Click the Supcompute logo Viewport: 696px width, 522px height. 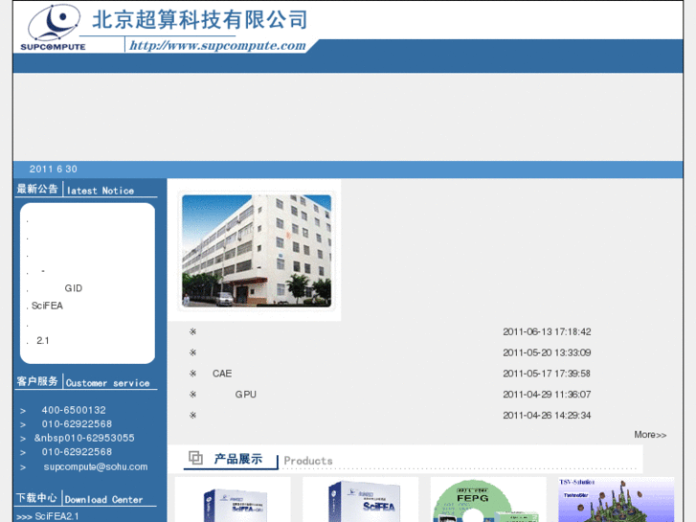coord(54,28)
